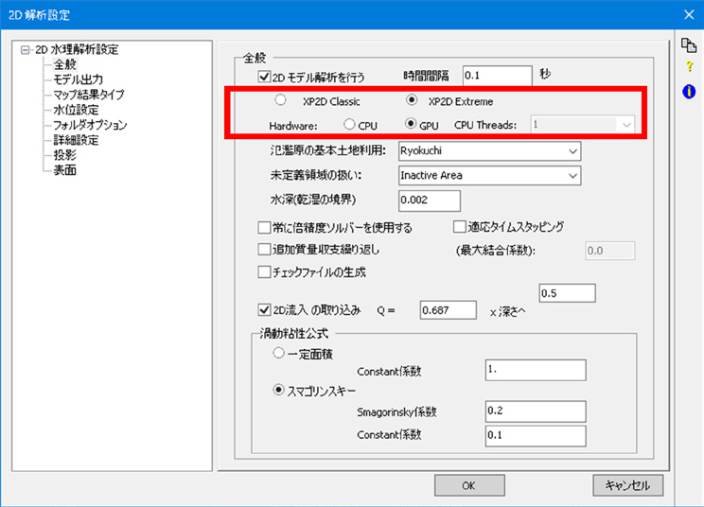Click the 時間間隔 input field
This screenshot has width=704, height=507.
pyautogui.click(x=497, y=76)
